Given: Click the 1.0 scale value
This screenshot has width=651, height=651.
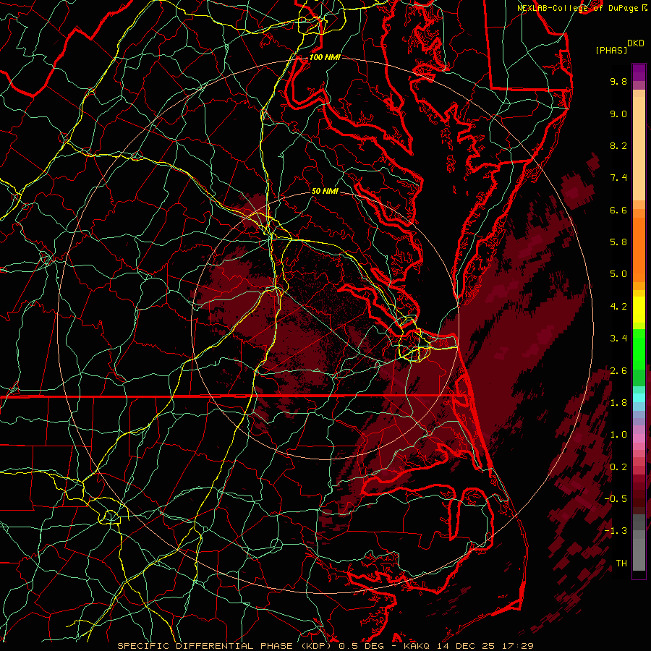Looking at the screenshot, I should (618, 435).
